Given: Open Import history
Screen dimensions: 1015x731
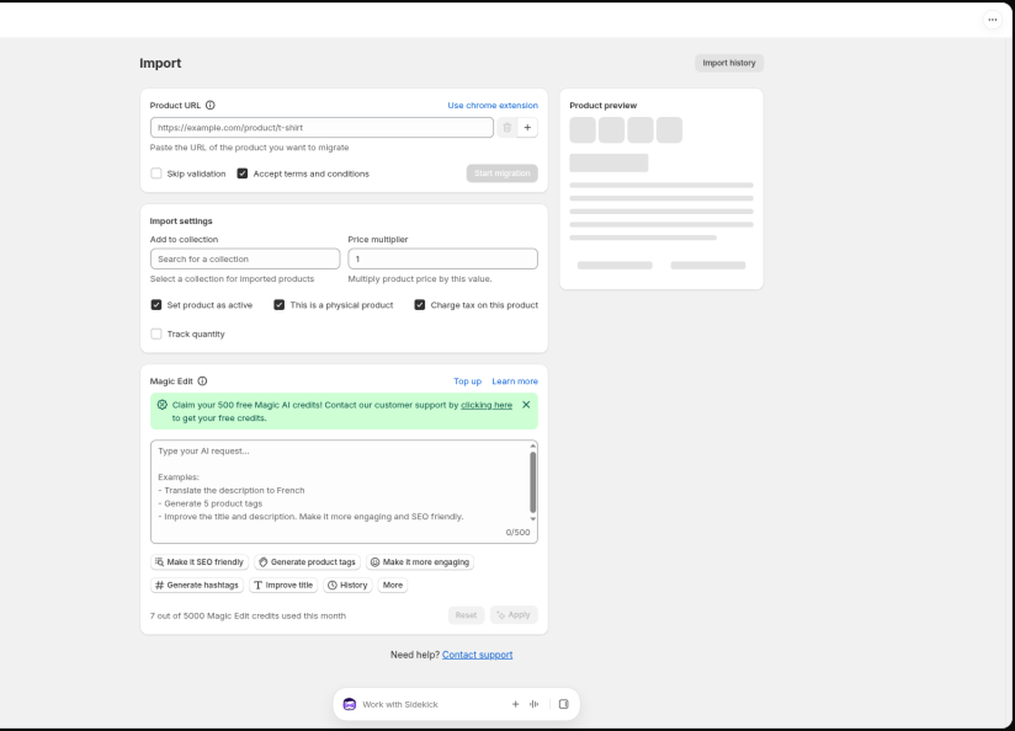Looking at the screenshot, I should click(x=729, y=63).
